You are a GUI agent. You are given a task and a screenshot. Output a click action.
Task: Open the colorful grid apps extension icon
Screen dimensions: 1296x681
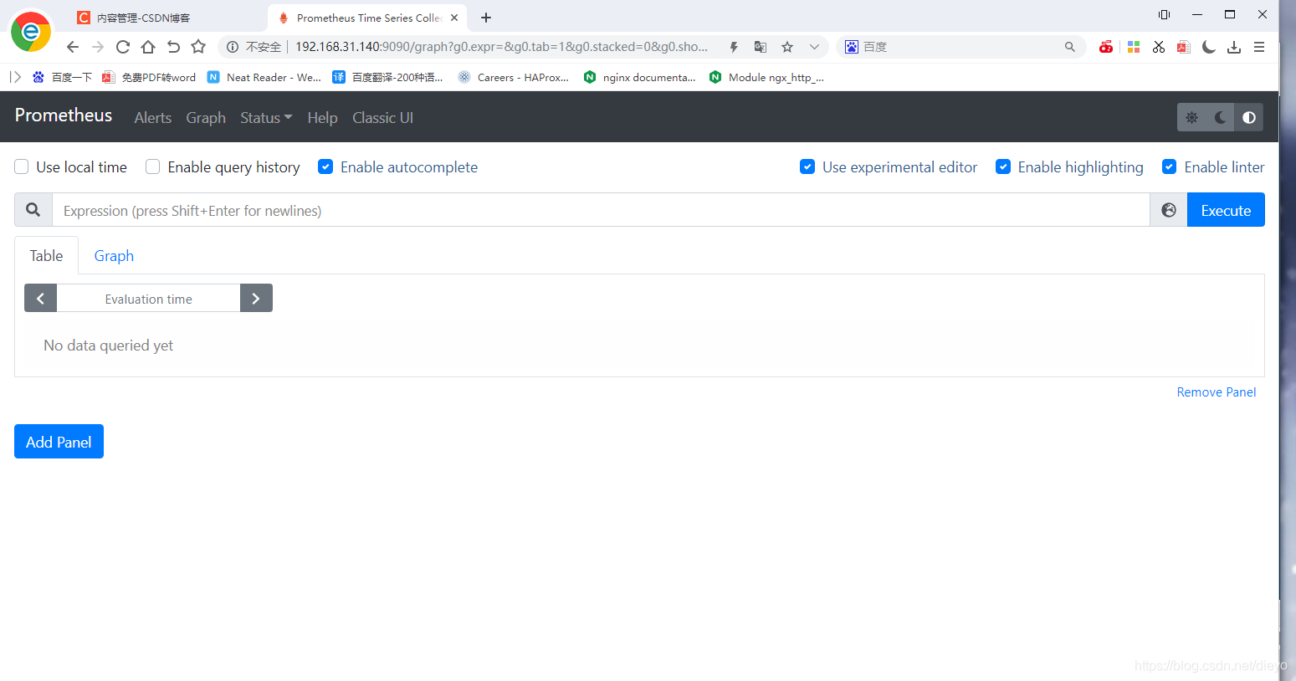tap(1134, 47)
